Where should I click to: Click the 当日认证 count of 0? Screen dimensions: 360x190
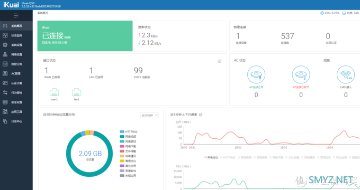click(328, 36)
